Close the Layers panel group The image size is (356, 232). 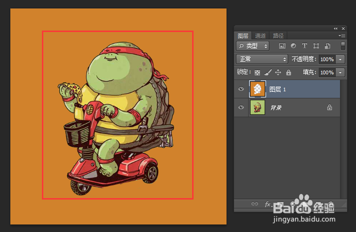click(x=343, y=28)
